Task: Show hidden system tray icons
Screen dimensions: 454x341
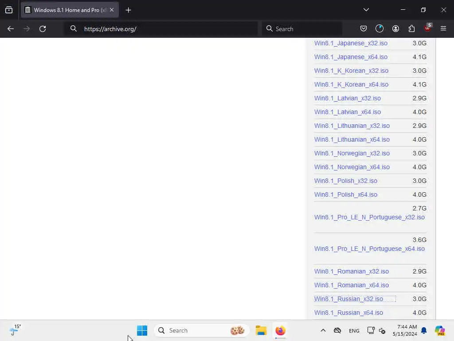Action: click(323, 330)
